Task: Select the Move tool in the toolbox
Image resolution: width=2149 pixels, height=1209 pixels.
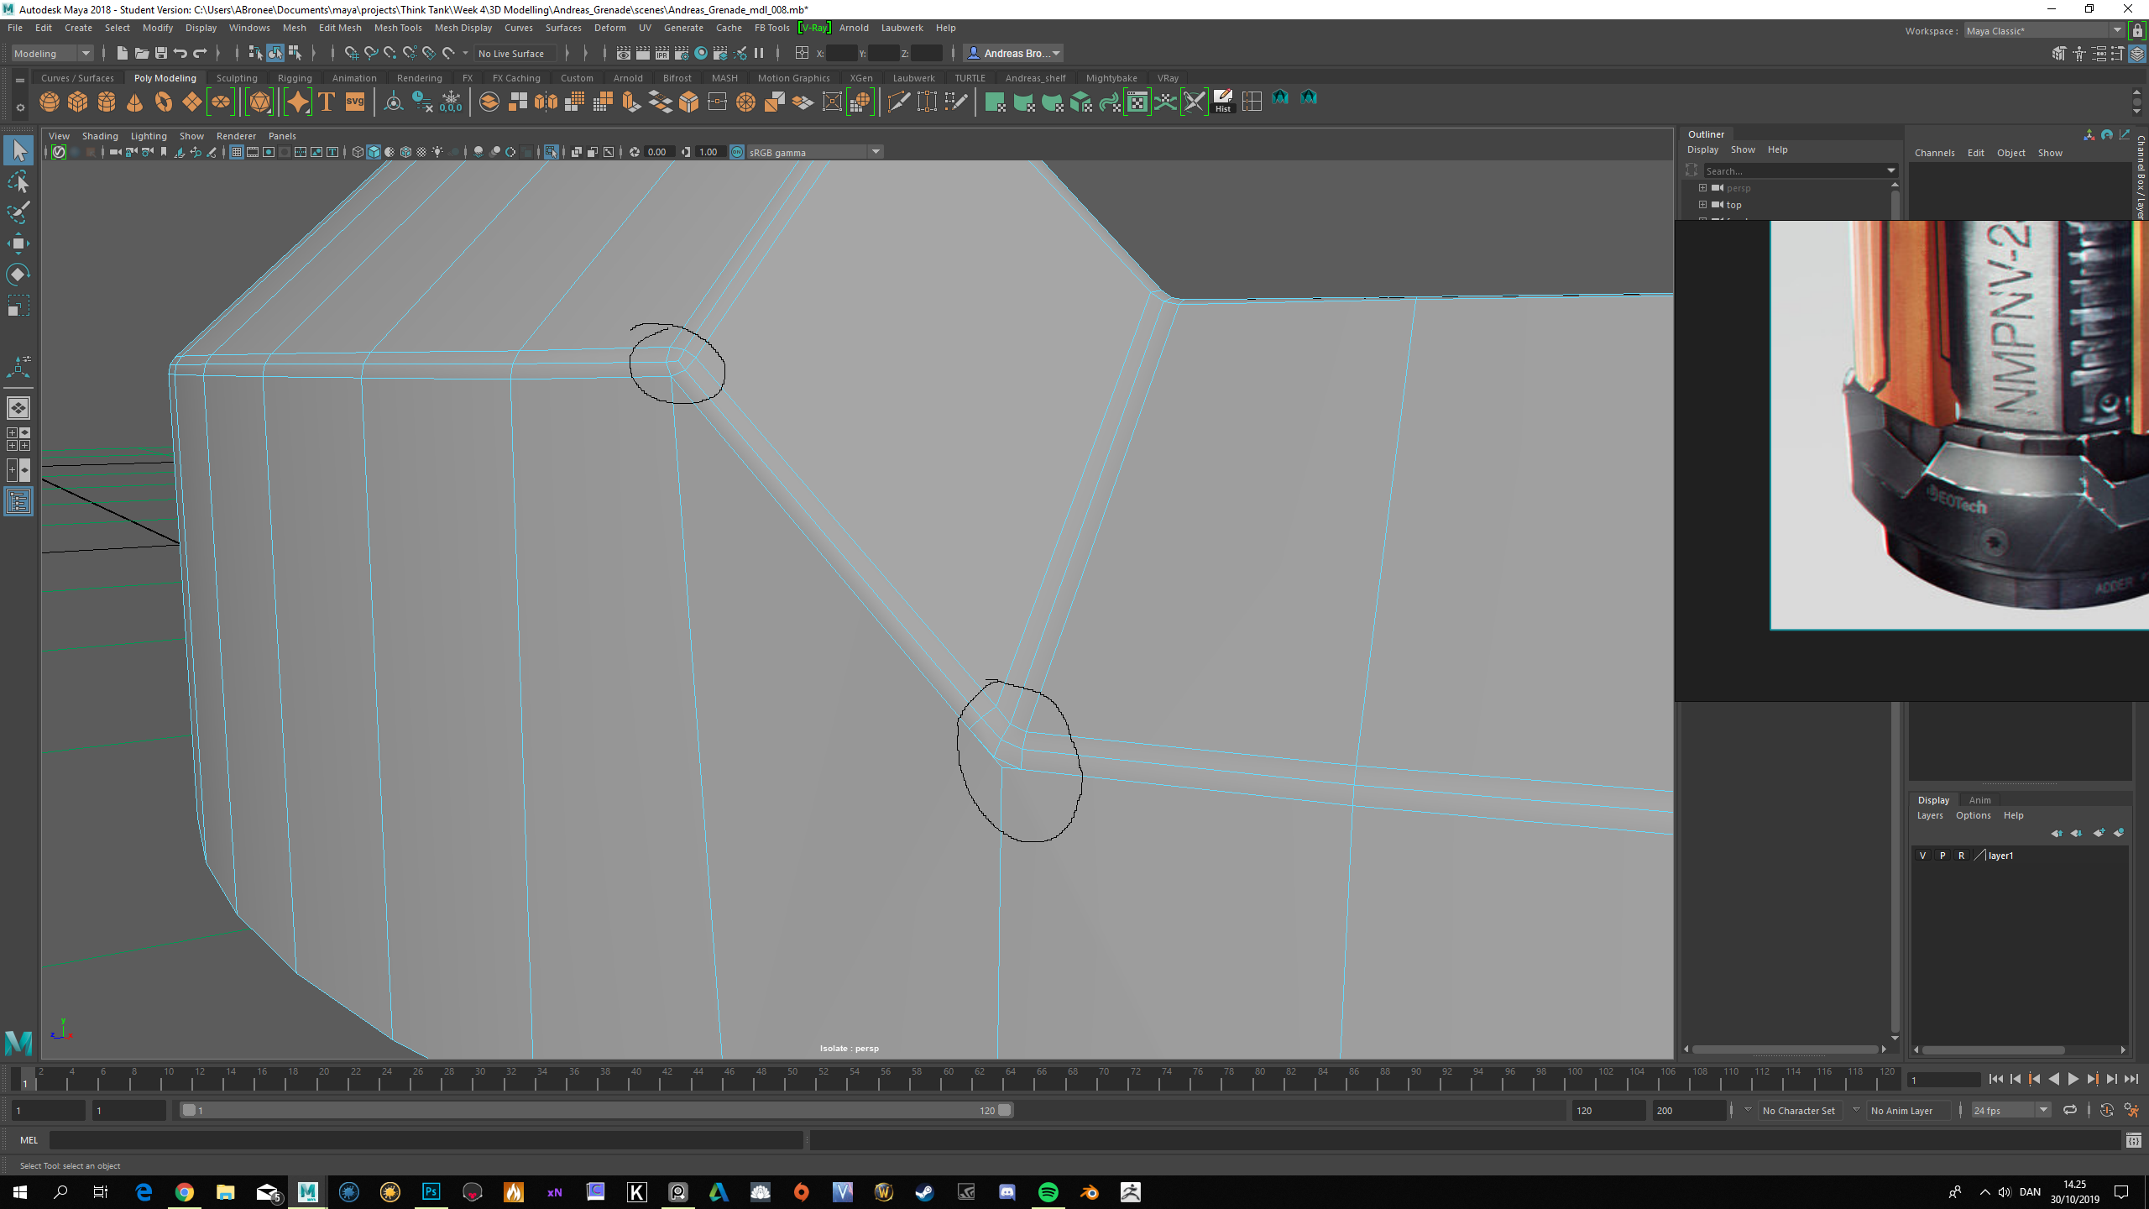Action: pyautogui.click(x=18, y=243)
